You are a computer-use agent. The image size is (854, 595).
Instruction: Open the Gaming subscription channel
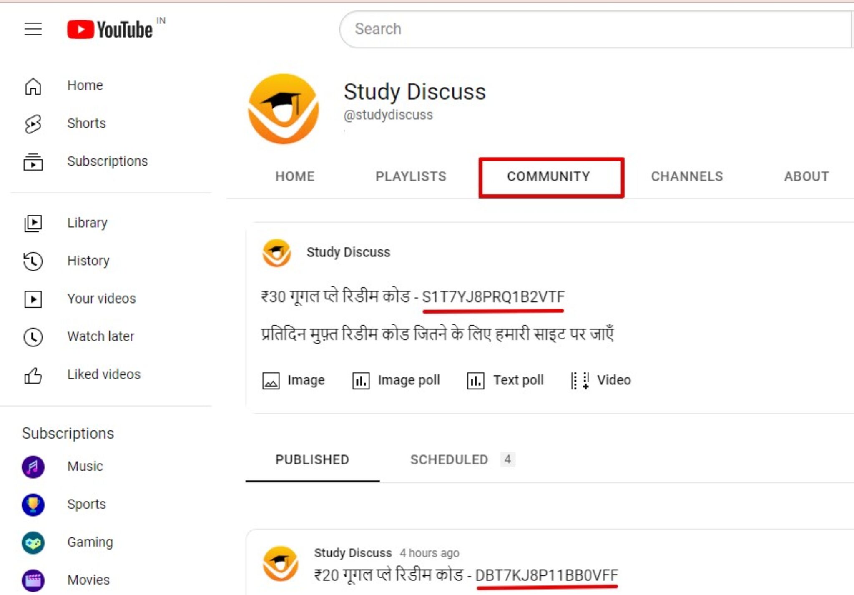(x=90, y=542)
